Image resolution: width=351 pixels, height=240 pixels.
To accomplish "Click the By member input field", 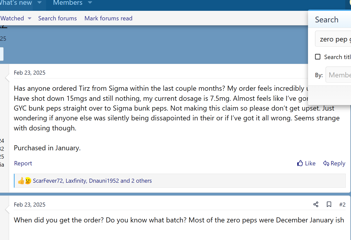I will (x=338, y=75).
